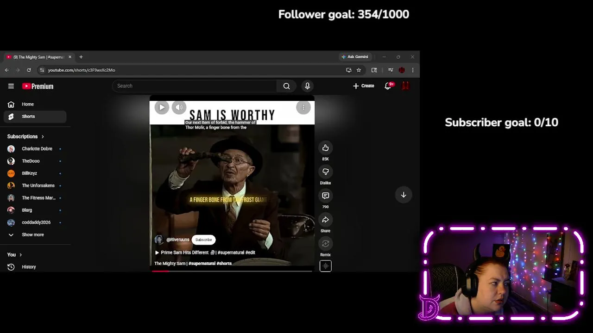
Task: Expand the You section
Action: (x=14, y=255)
